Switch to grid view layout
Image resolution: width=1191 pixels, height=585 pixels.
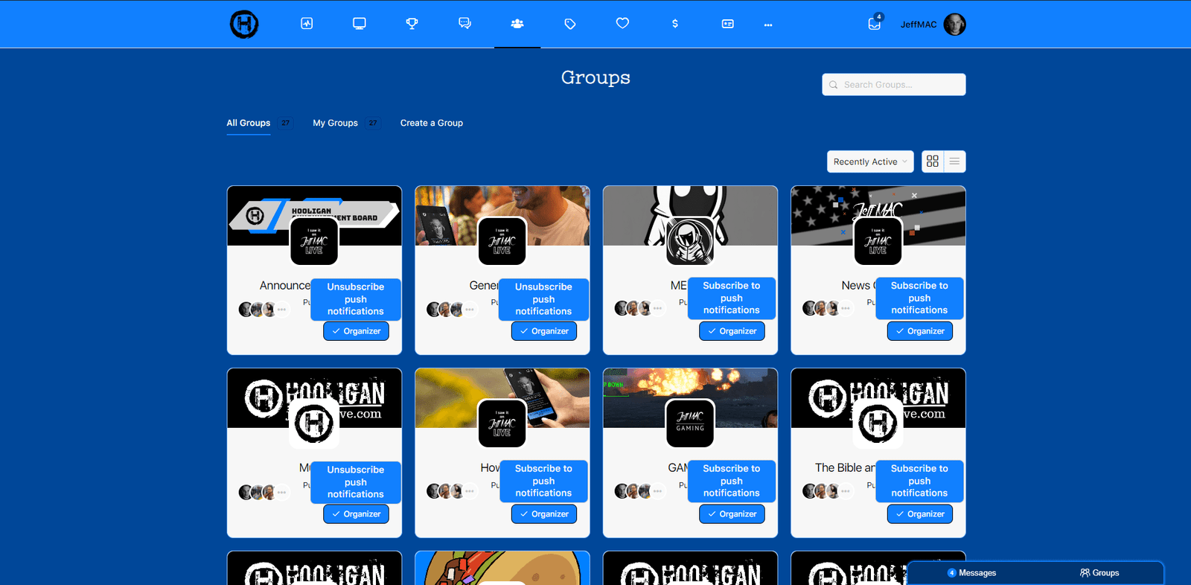tap(933, 162)
